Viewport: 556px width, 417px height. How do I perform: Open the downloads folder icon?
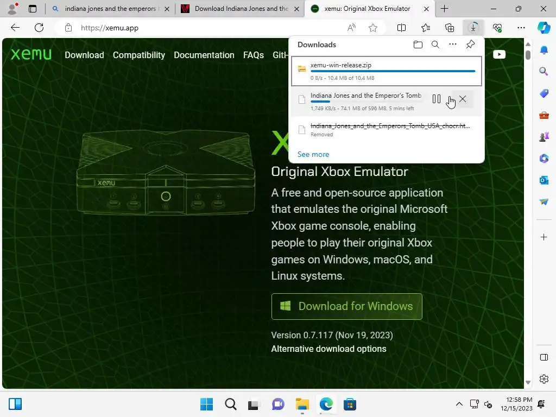point(418,45)
